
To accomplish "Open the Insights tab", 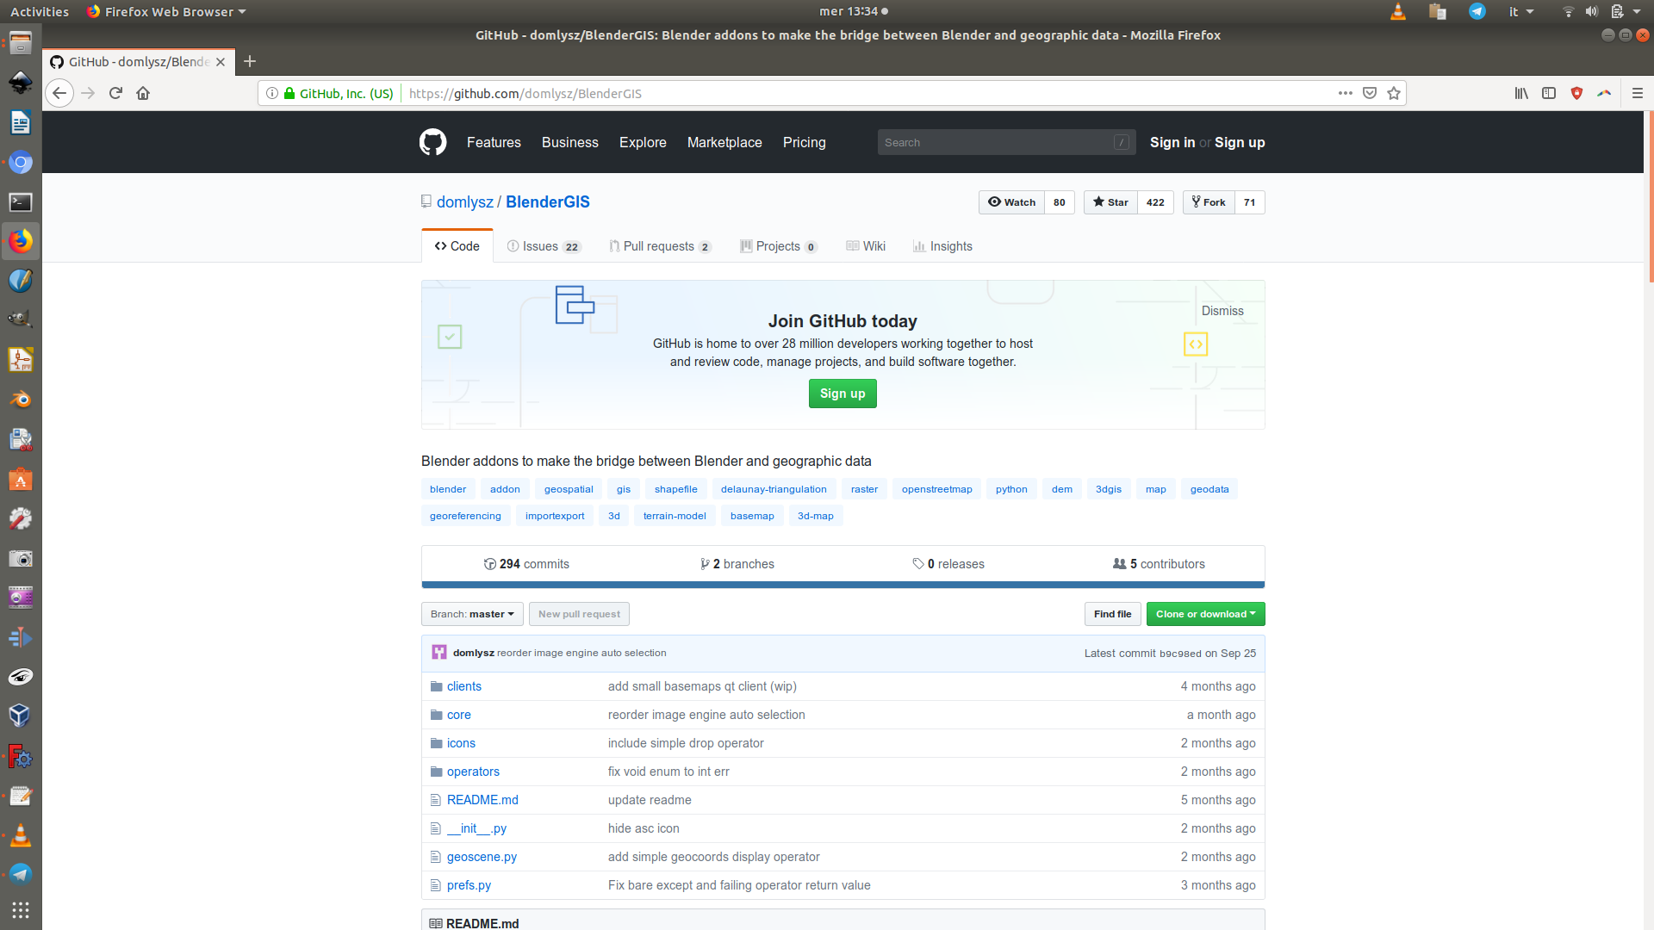I will tap(942, 246).
